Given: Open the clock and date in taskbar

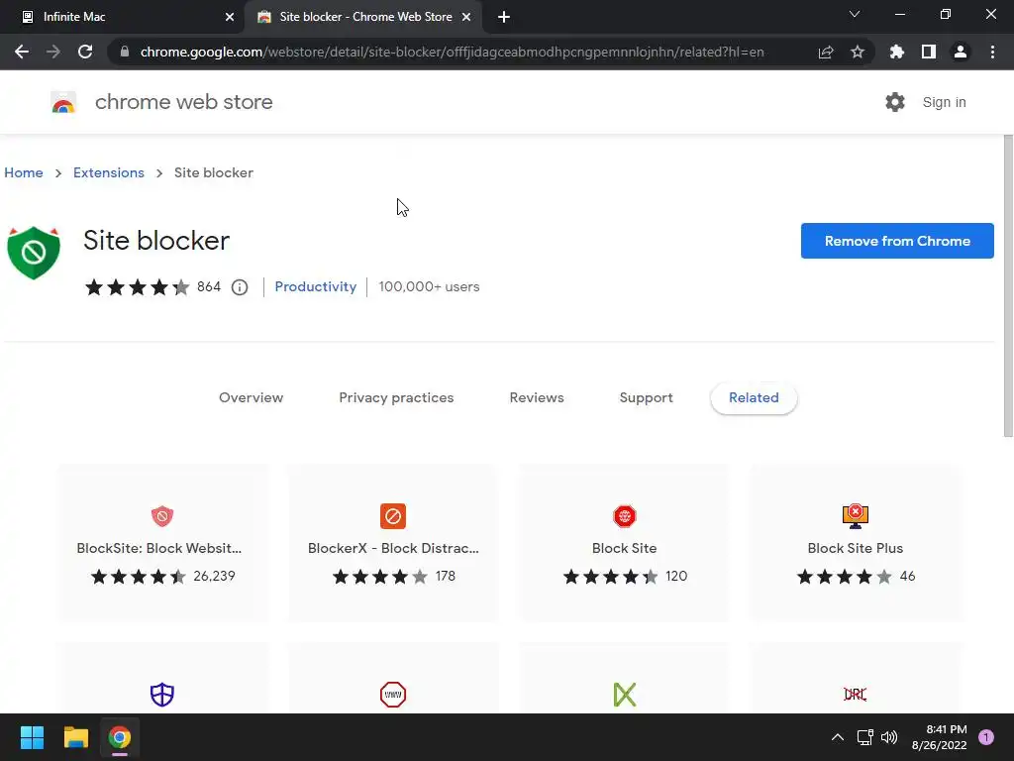Looking at the screenshot, I should pyautogui.click(x=939, y=737).
